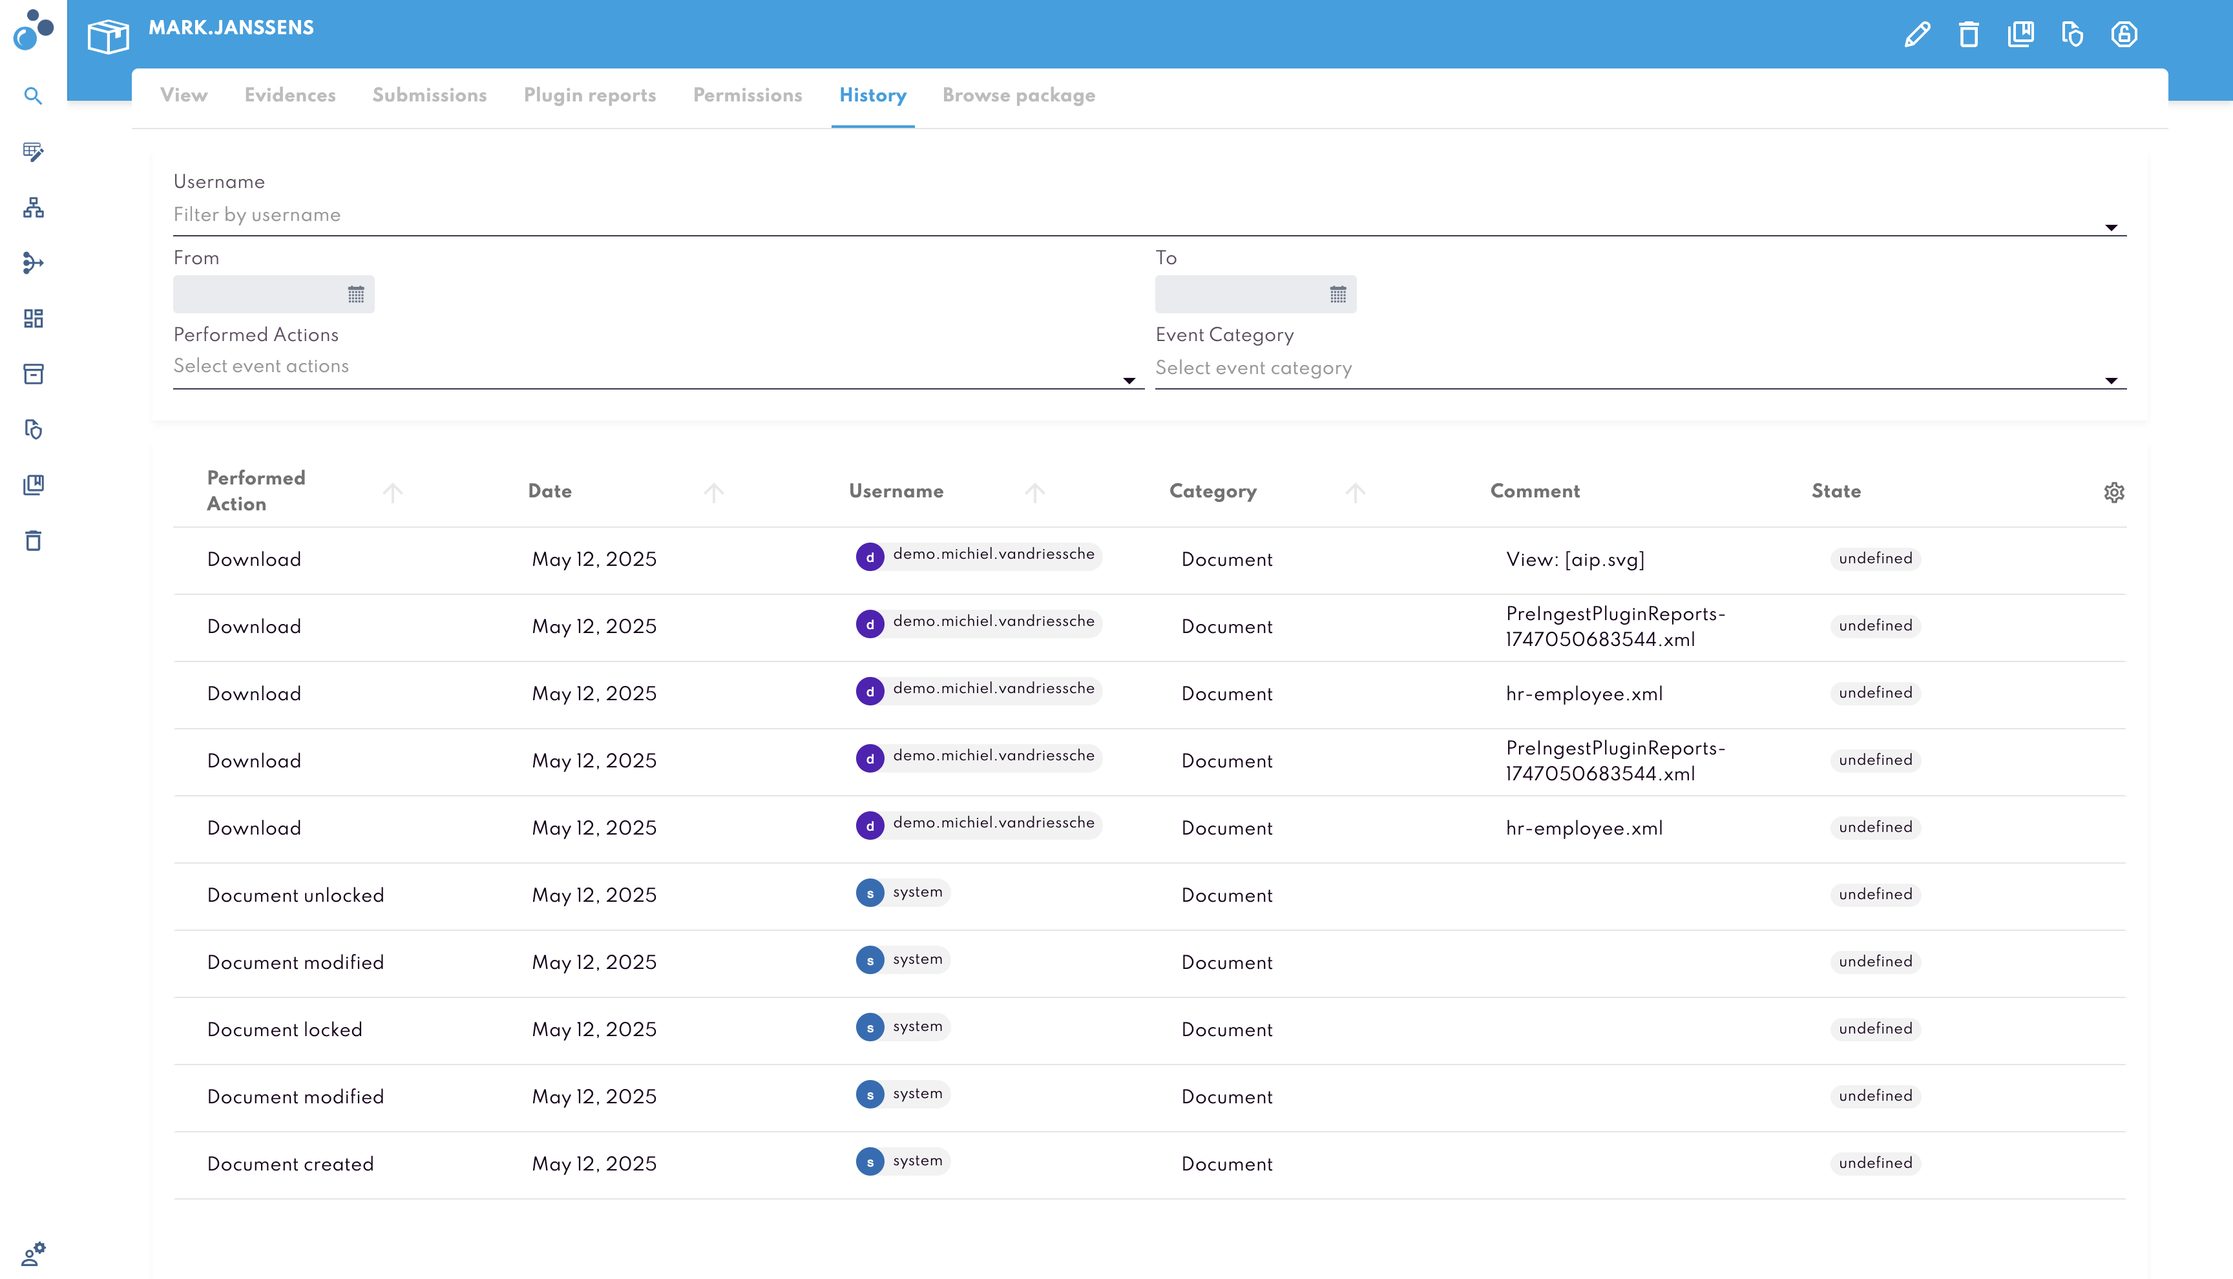
Task: Click Document category in Document locked row
Action: coord(1226,1030)
